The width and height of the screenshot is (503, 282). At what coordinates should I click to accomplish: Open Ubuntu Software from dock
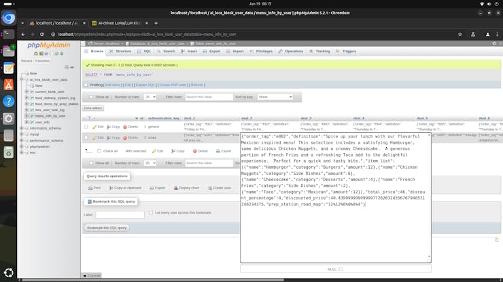(9, 85)
